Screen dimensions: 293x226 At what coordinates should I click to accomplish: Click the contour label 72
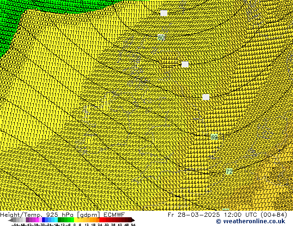(229, 172)
